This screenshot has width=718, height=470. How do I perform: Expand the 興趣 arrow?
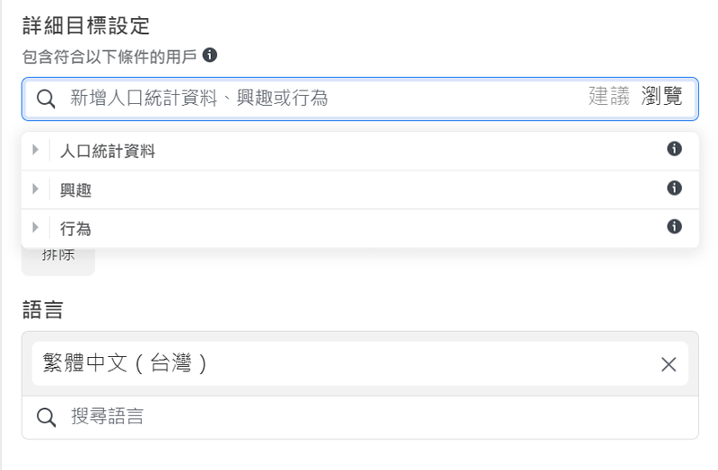point(36,189)
